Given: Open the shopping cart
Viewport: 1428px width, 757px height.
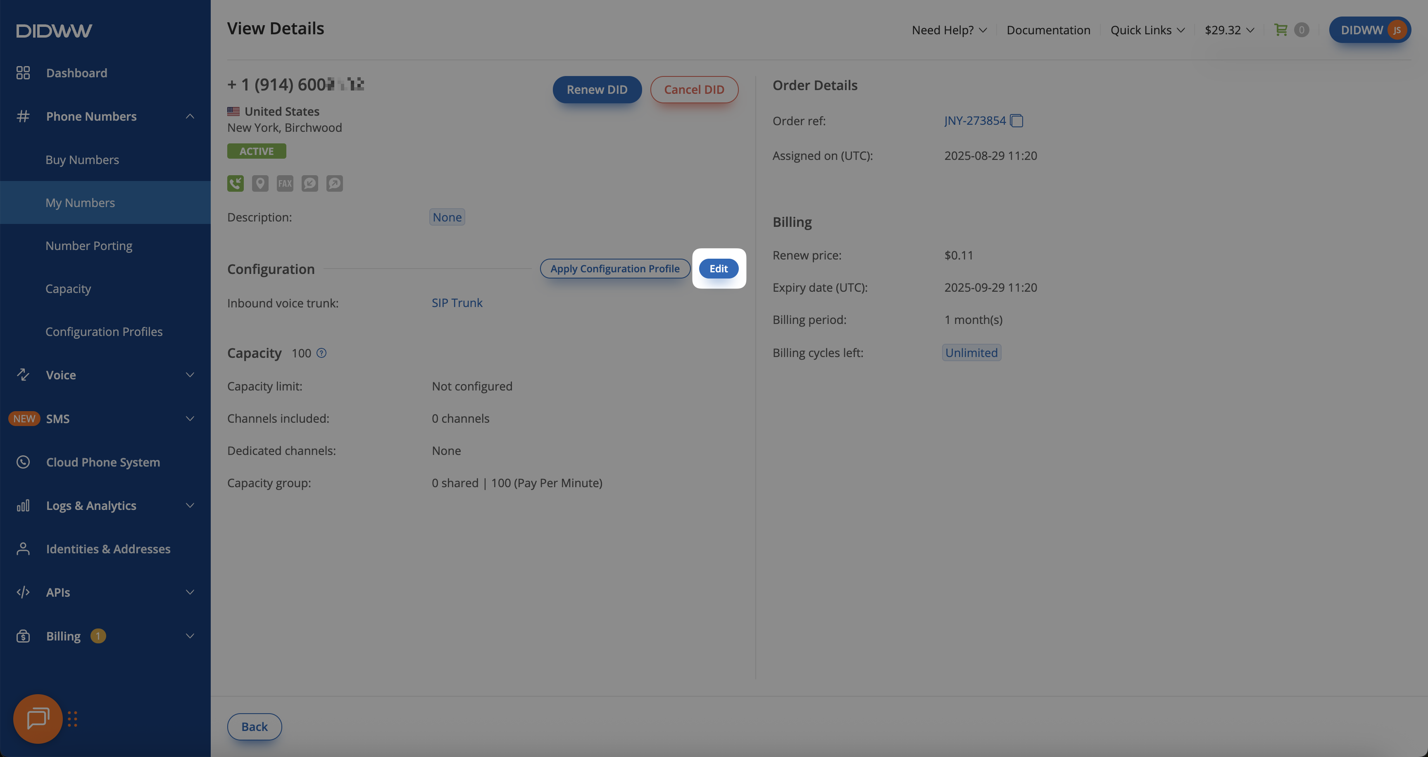Looking at the screenshot, I should pos(1280,29).
